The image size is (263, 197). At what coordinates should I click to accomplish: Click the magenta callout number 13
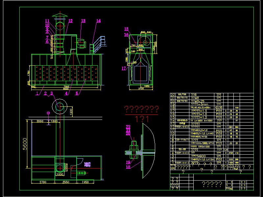[83, 21]
